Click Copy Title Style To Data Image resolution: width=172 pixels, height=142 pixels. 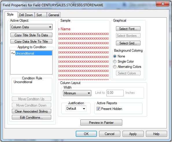31,35
